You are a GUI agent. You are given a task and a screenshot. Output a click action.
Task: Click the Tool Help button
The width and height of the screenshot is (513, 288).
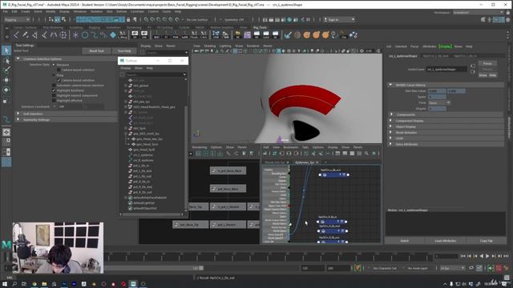coord(124,51)
